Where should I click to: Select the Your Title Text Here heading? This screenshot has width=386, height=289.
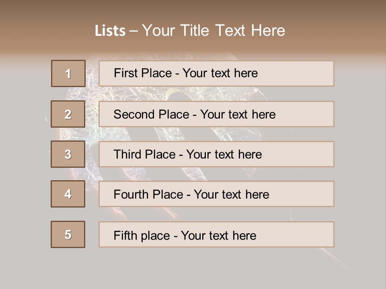(x=214, y=31)
